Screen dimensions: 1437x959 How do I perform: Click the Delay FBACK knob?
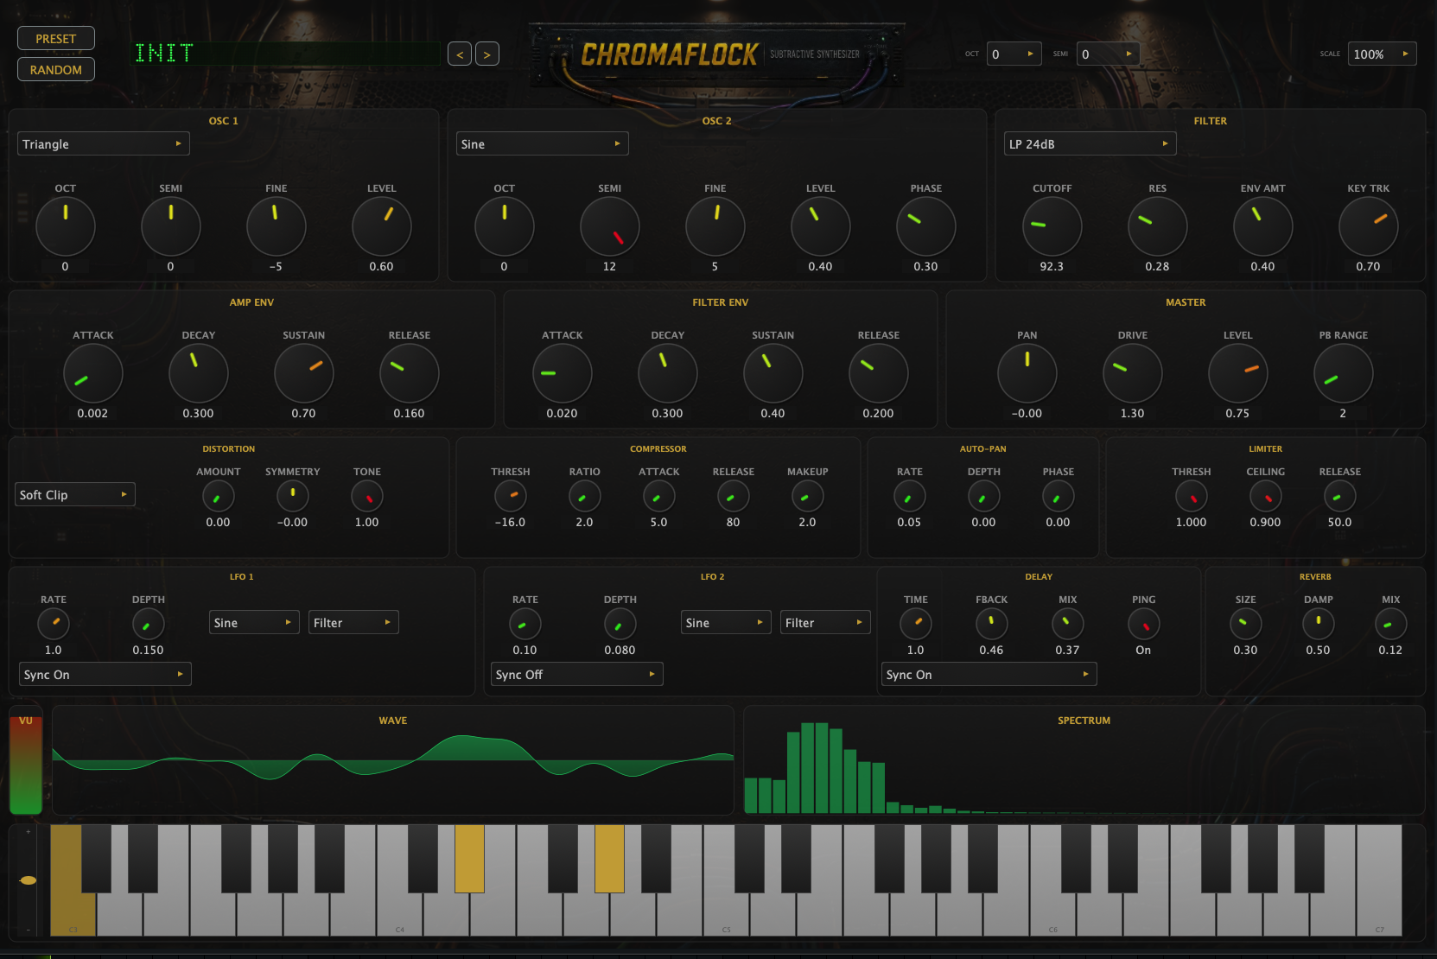[992, 624]
